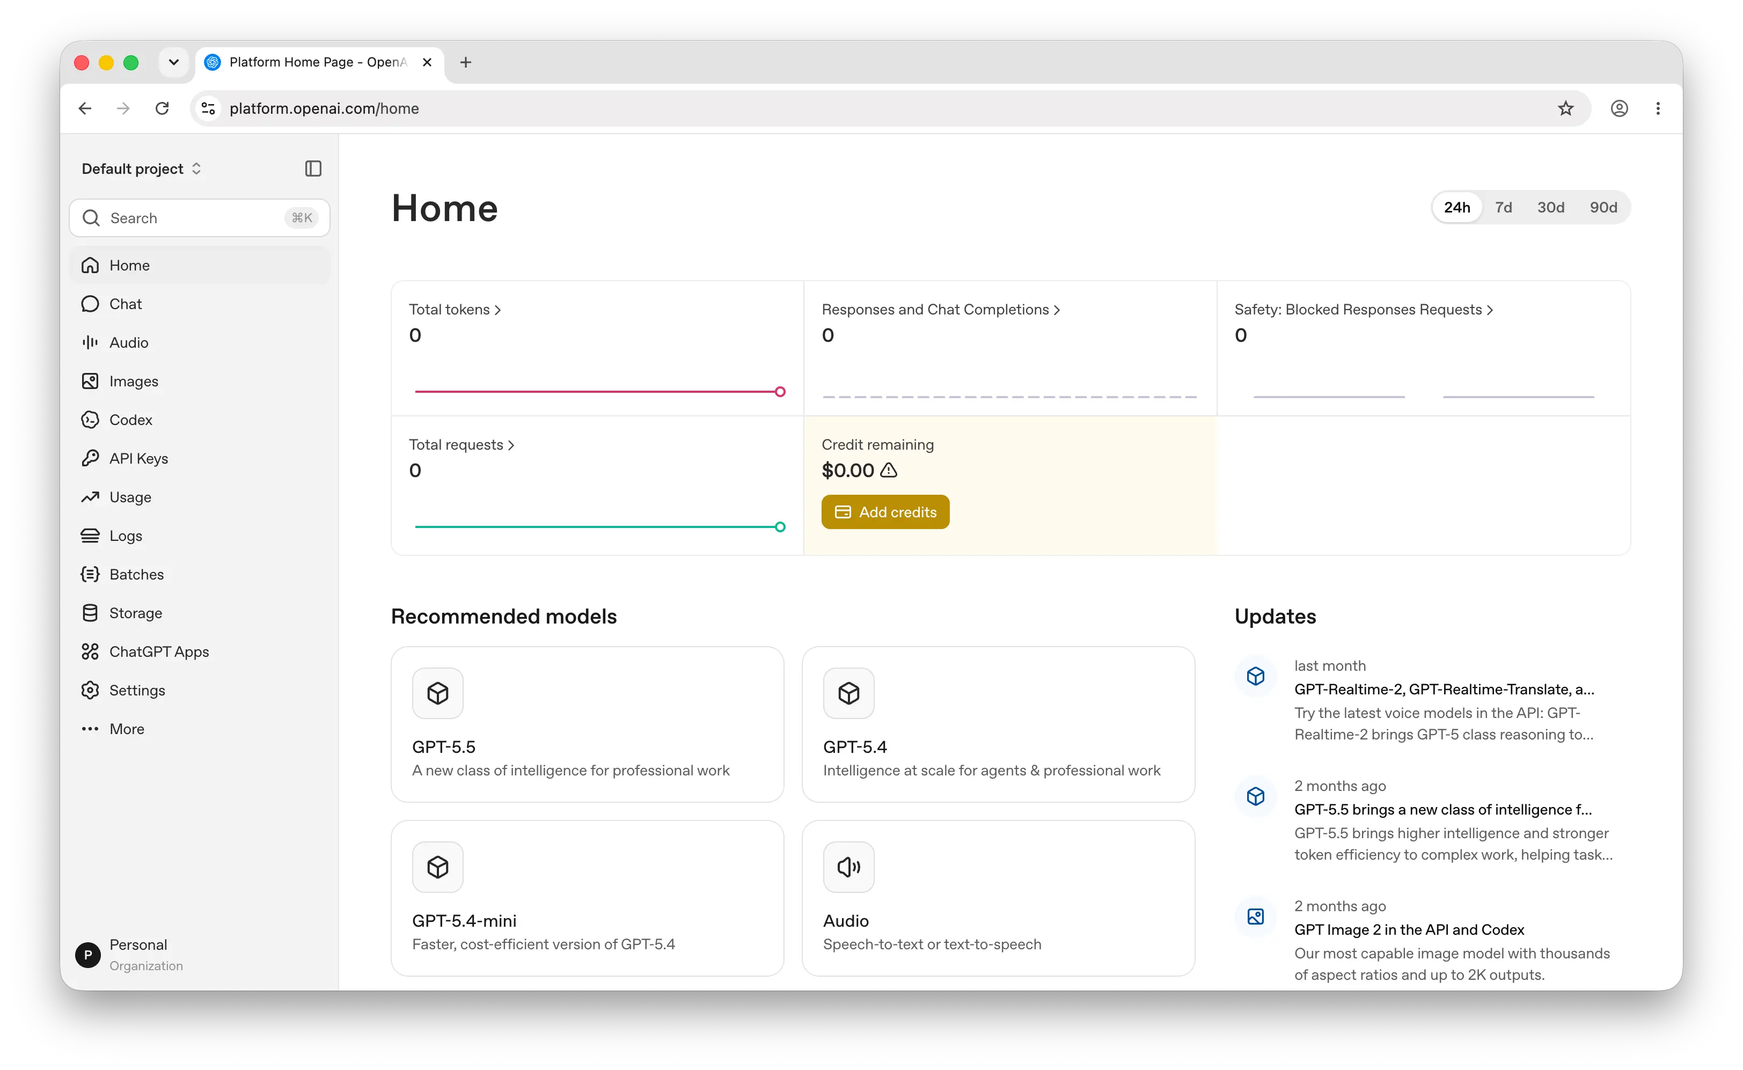1743x1070 pixels.
Task: Expand Responses and Chat Completions metric
Action: click(x=941, y=309)
